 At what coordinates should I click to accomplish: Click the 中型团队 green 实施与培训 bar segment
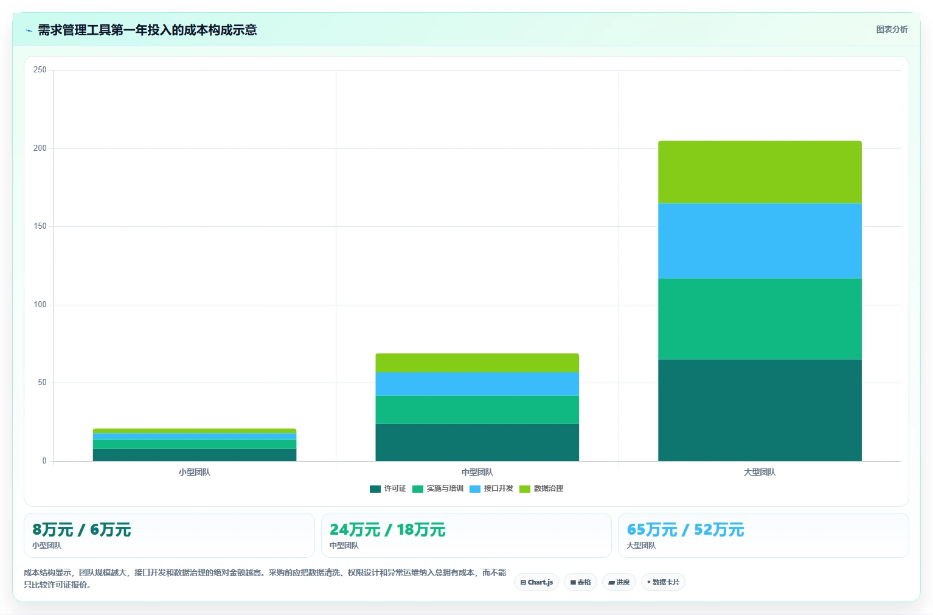point(477,410)
